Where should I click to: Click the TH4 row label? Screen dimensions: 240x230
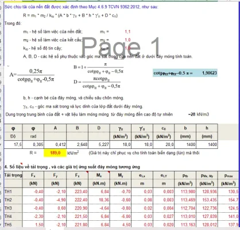(13, 216)
